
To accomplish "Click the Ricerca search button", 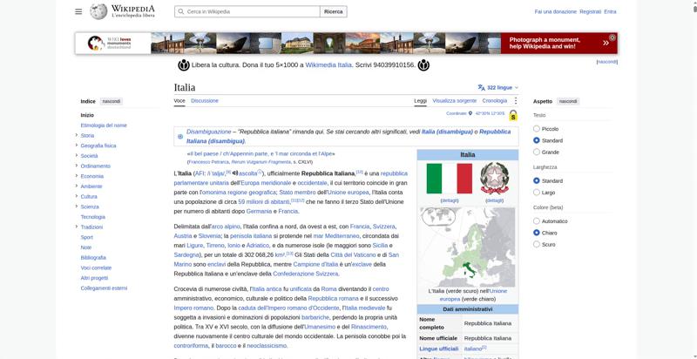I will (334, 11).
